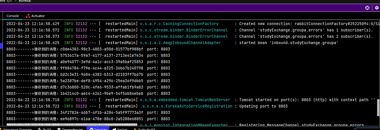Image resolution: width=380 pixels, height=130 pixels.
Task: Open the gear settings icon in toolbar
Action: pos(377,8)
